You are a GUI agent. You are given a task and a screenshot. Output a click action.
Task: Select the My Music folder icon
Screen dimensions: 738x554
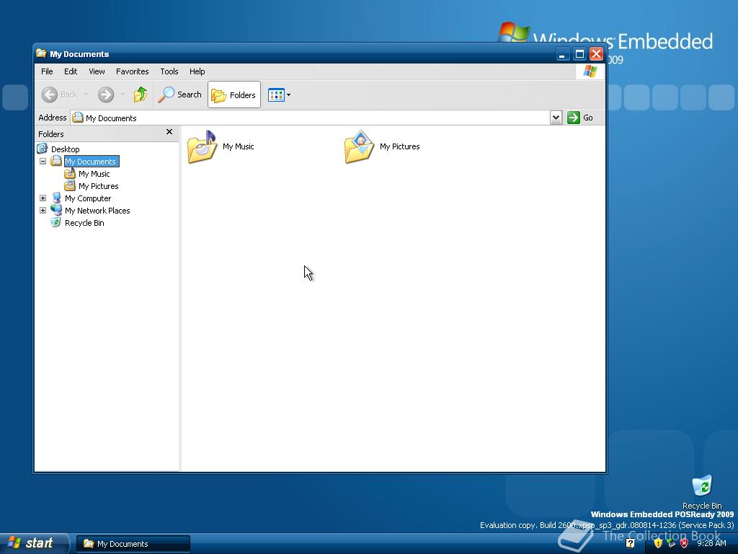pos(203,147)
